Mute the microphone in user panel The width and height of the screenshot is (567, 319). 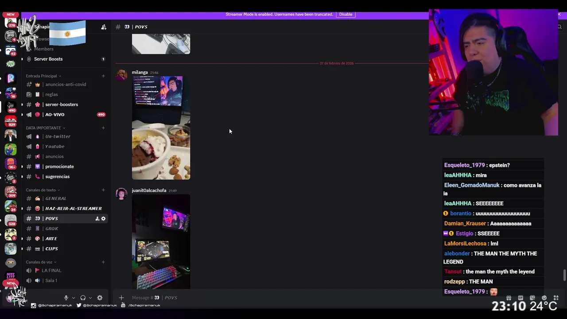coord(66,298)
